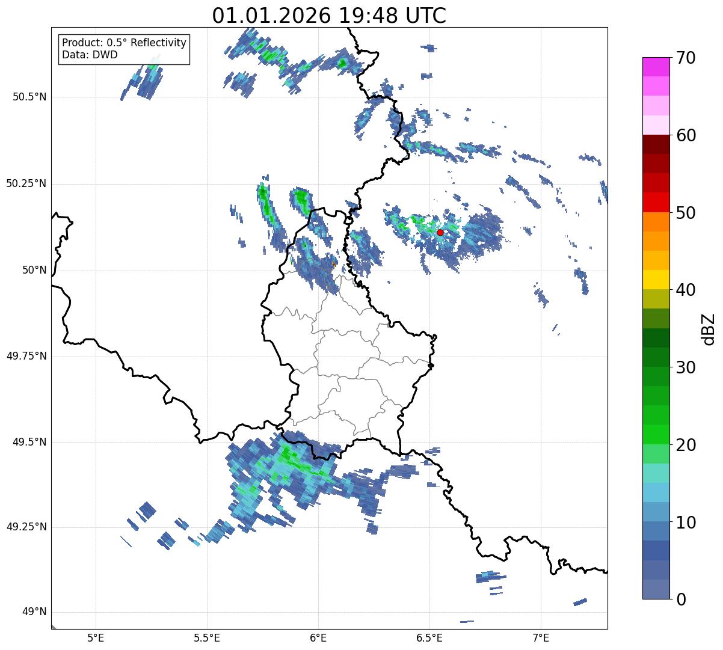Click the 49°N latitude label
Screen dimensions: 723x650
(x=34, y=612)
